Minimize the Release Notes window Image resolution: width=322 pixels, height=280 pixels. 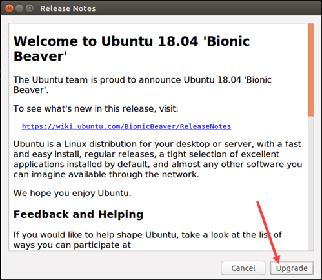(19, 8)
